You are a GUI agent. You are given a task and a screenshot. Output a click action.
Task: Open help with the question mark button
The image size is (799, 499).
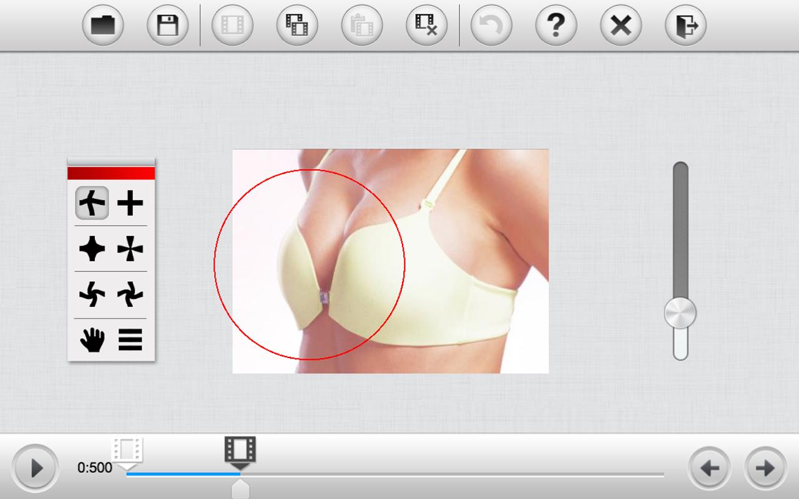point(556,26)
